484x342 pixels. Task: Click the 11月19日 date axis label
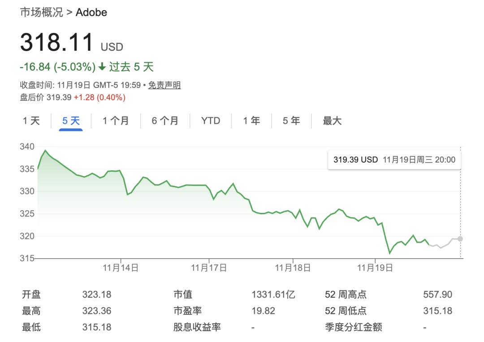tap(374, 267)
